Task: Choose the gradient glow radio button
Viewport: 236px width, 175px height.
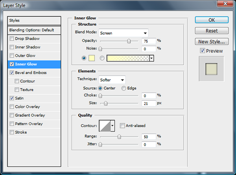Action: 102,58
